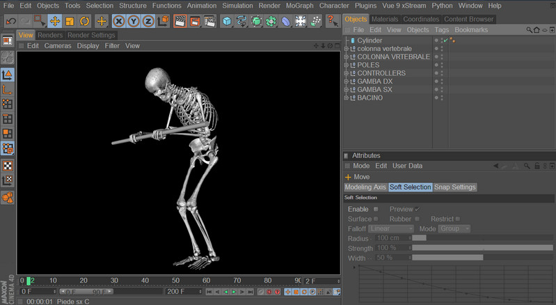Toggle the Preview checkbox
The height and width of the screenshot is (305, 556).
click(418, 209)
